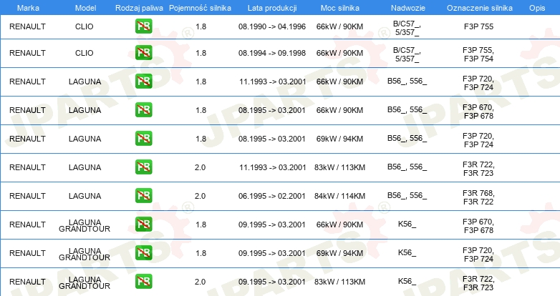Click the 84kW / 114KM power cell
The height and width of the screenshot is (296, 560).
tap(339, 196)
